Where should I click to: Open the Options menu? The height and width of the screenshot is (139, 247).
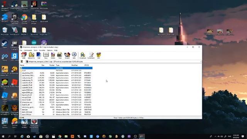tap(50, 50)
